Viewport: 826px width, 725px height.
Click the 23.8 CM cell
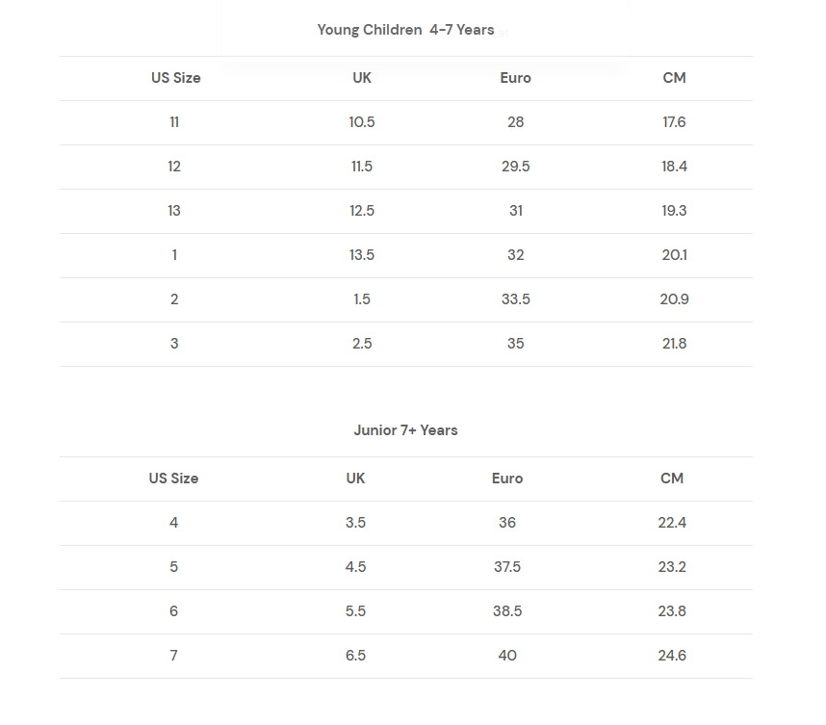click(x=672, y=611)
